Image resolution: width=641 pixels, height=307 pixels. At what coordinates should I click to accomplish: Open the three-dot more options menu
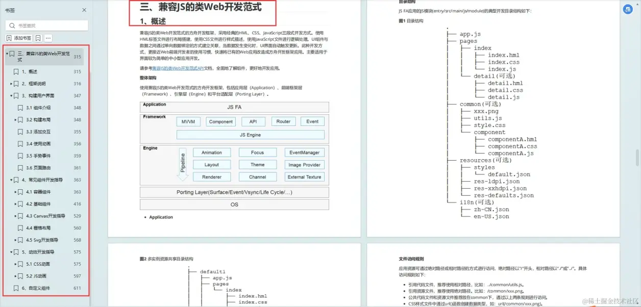[48, 38]
